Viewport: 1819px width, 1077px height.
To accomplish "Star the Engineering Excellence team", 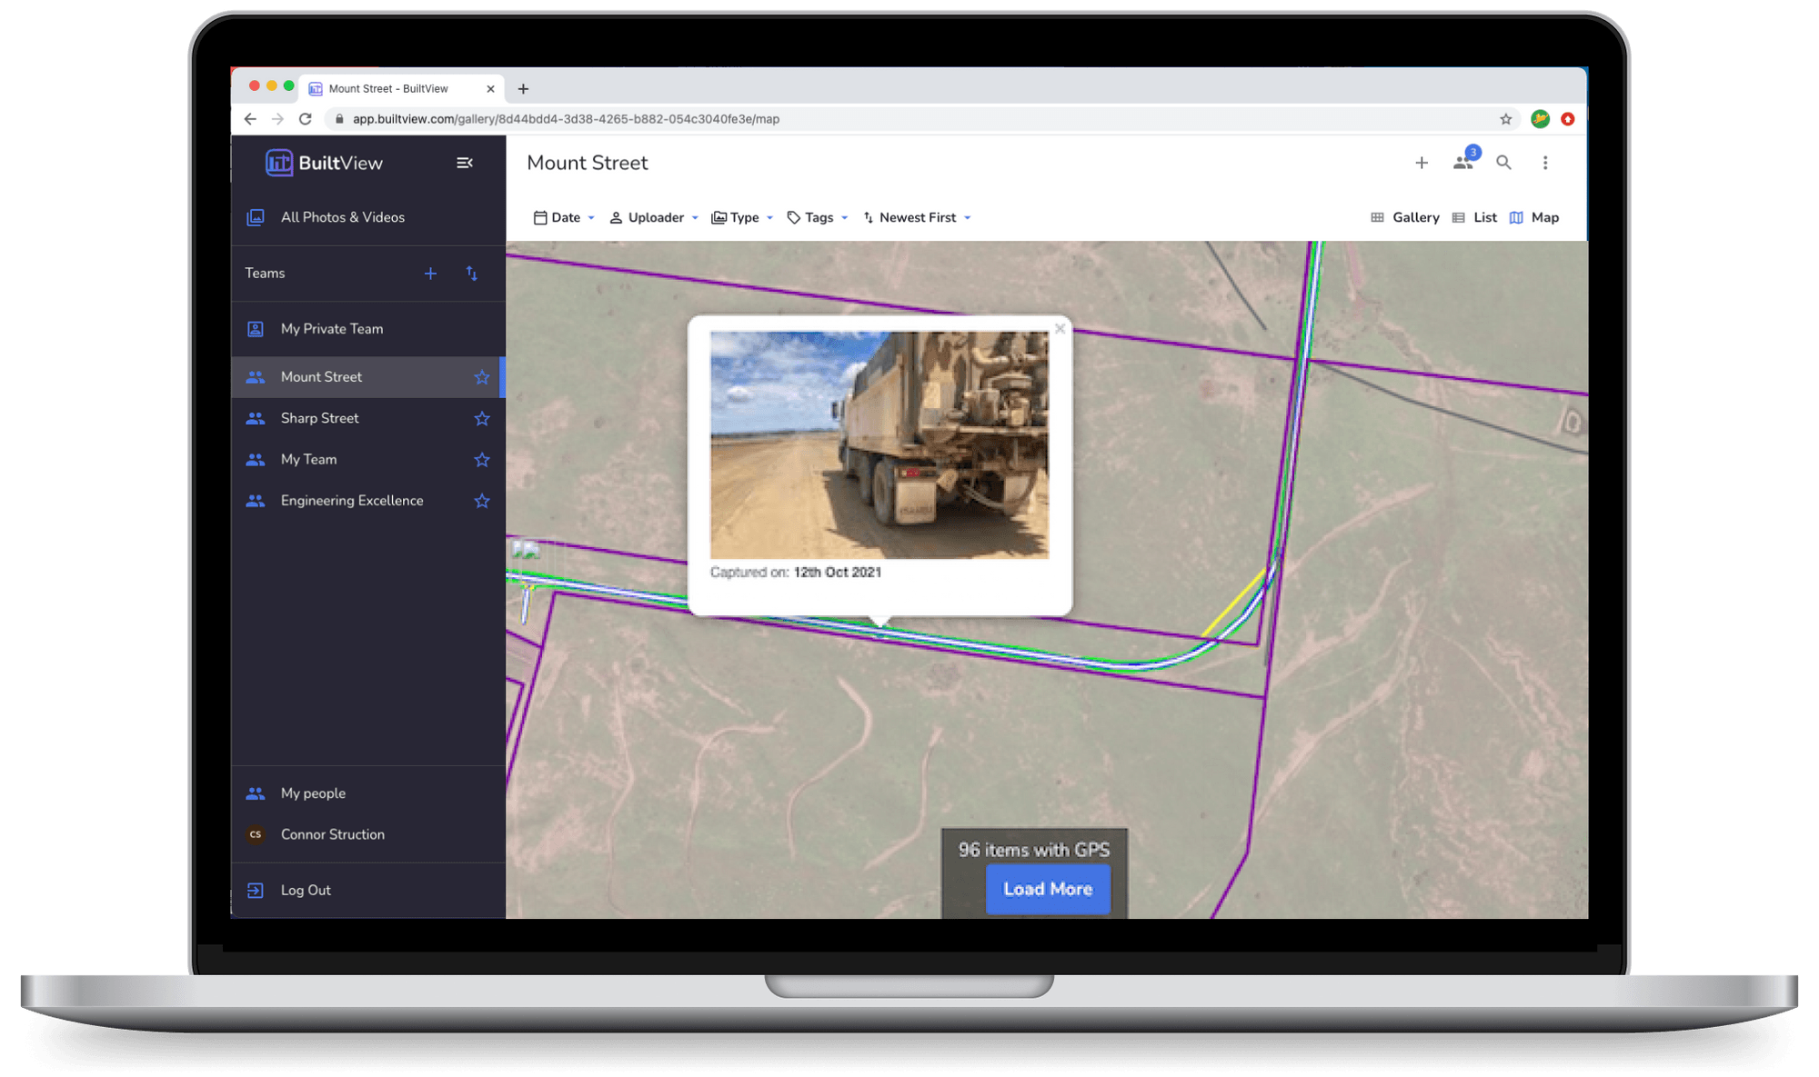I will (x=481, y=500).
